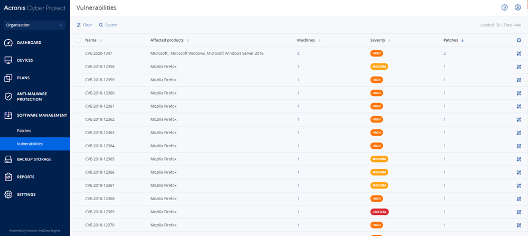
Task: Sort by the Severity column arrow
Action: 390,40
